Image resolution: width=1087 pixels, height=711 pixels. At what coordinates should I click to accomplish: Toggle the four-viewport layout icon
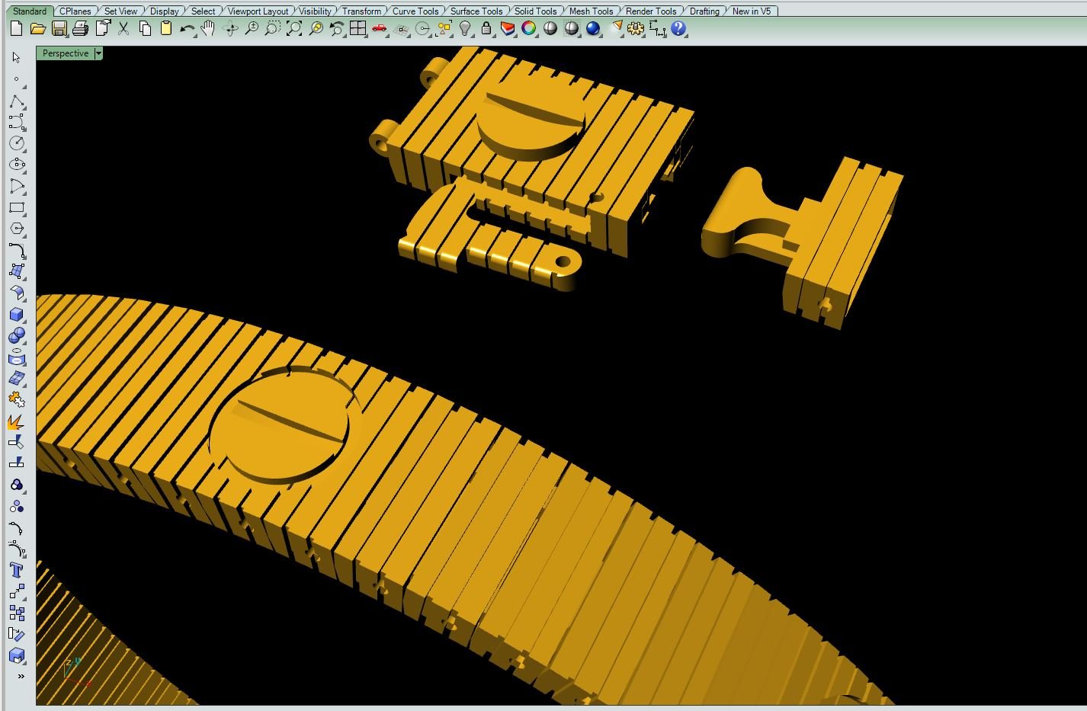point(358,29)
